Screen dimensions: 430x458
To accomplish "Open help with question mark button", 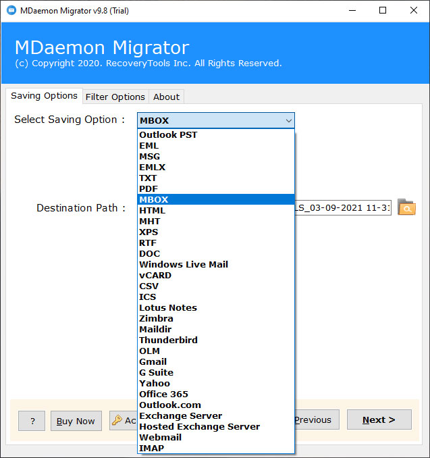I will (x=32, y=421).
